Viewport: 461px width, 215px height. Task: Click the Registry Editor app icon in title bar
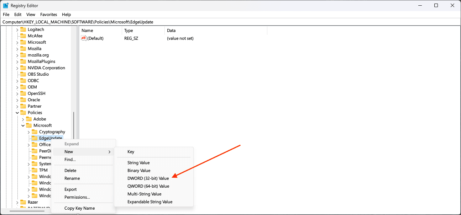click(6, 5)
